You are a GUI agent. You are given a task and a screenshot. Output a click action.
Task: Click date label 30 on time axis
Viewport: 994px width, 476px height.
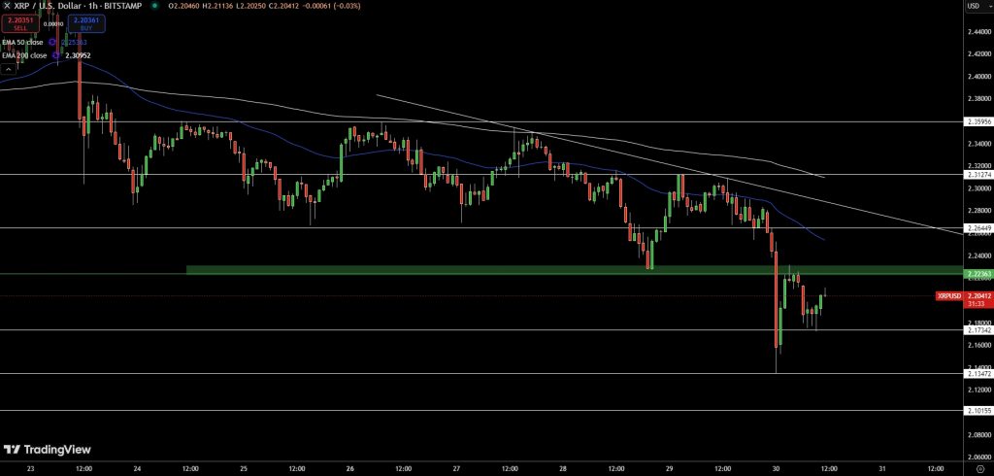[x=776, y=468]
